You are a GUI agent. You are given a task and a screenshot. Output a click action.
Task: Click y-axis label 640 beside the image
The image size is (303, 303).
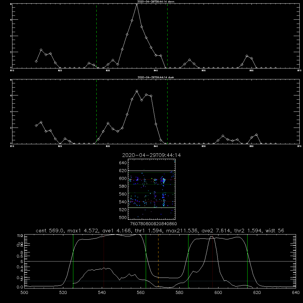pyautogui.click(x=123, y=163)
